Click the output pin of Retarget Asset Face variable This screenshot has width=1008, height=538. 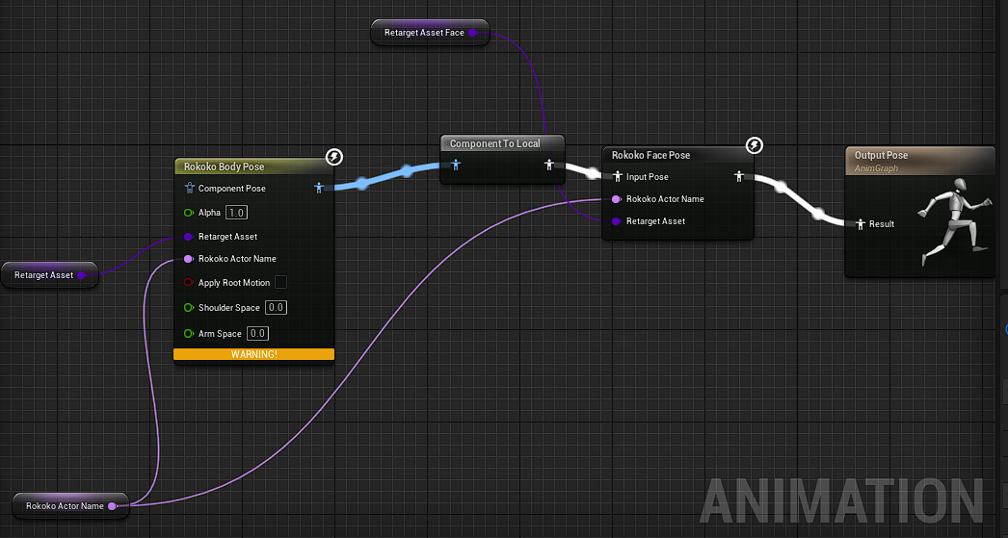[472, 33]
